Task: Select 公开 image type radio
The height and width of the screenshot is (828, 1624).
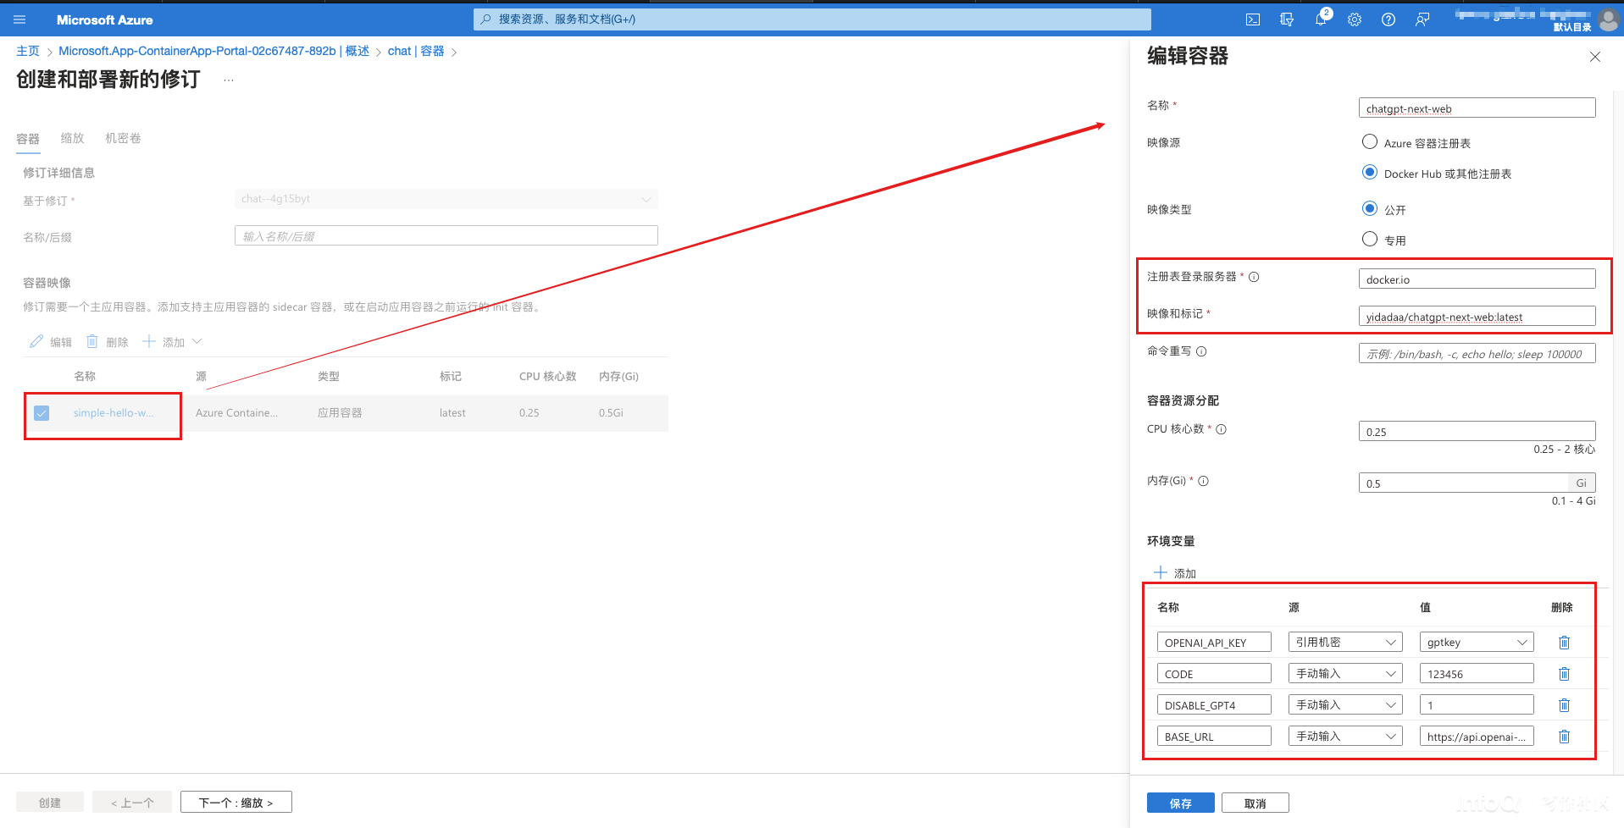Action: pos(1370,208)
